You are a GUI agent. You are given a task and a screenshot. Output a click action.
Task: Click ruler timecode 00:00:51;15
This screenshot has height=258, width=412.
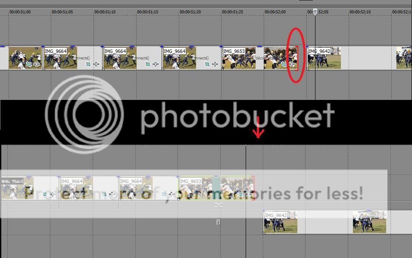tap(148, 12)
